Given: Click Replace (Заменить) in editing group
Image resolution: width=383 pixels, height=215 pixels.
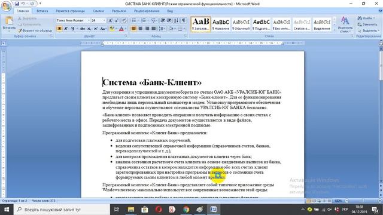Looking at the screenshot, I should coord(367,24).
